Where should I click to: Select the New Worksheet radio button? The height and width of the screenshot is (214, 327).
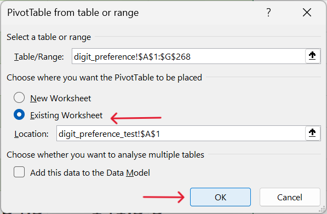click(19, 98)
